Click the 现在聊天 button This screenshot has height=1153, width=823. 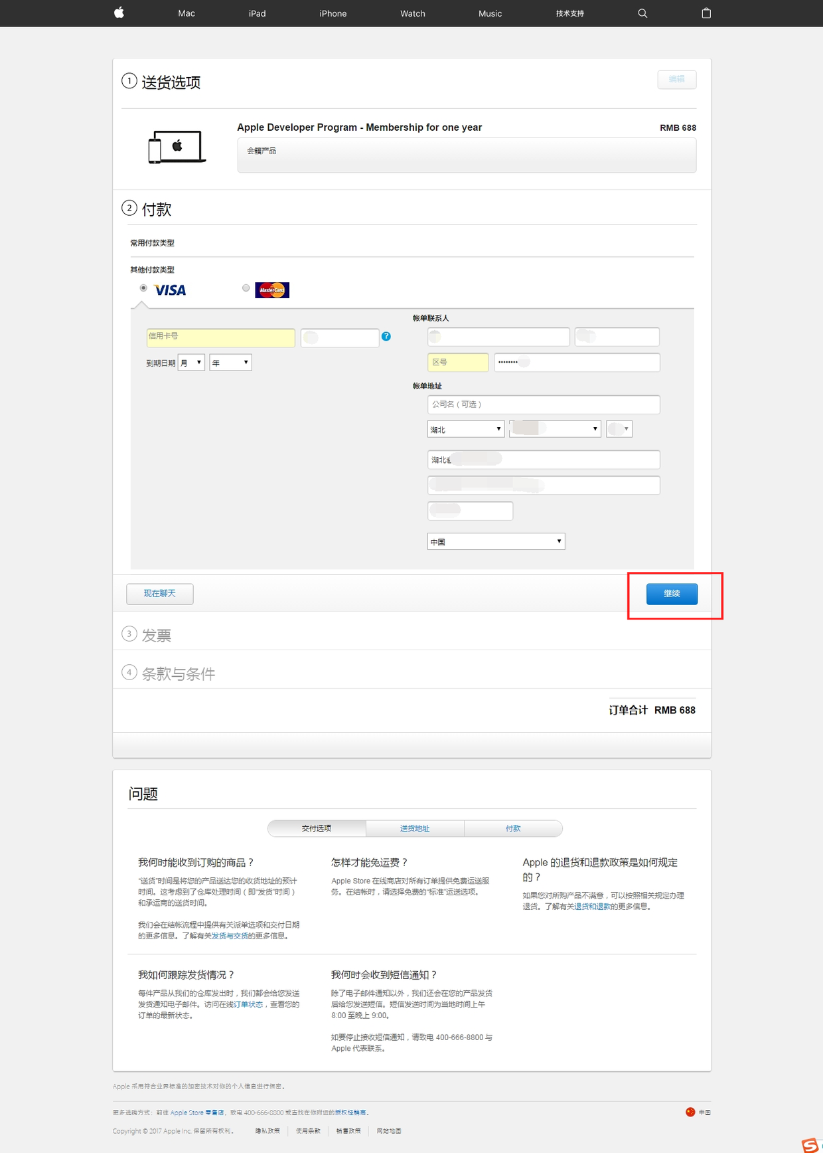[x=160, y=594]
